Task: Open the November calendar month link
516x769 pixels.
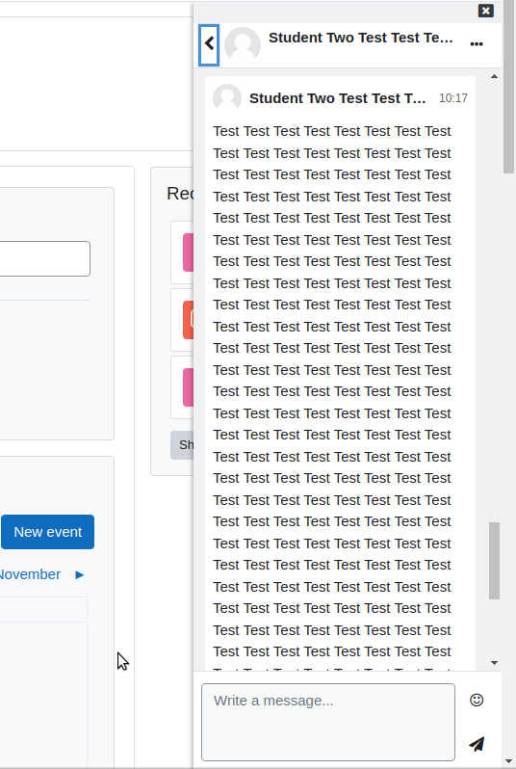Action: (30, 574)
